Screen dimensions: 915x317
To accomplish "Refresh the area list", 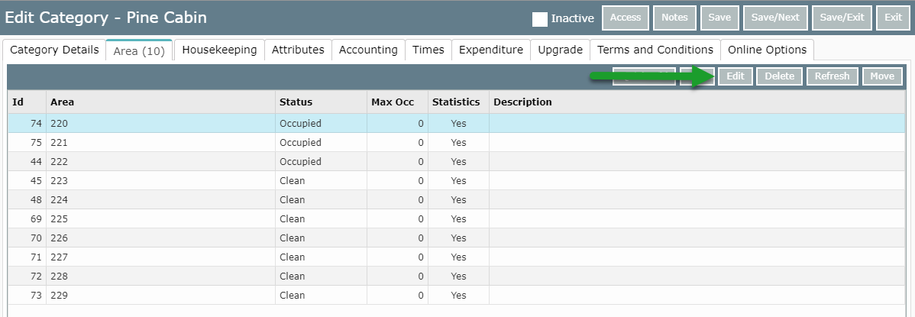I will pos(833,76).
